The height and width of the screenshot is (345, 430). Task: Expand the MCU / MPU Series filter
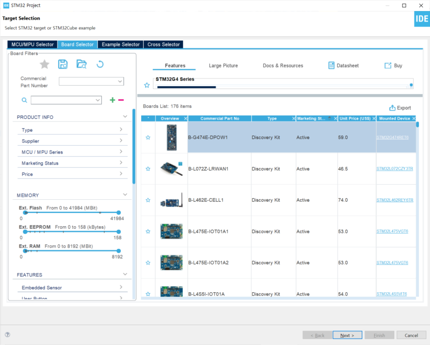[121, 152]
